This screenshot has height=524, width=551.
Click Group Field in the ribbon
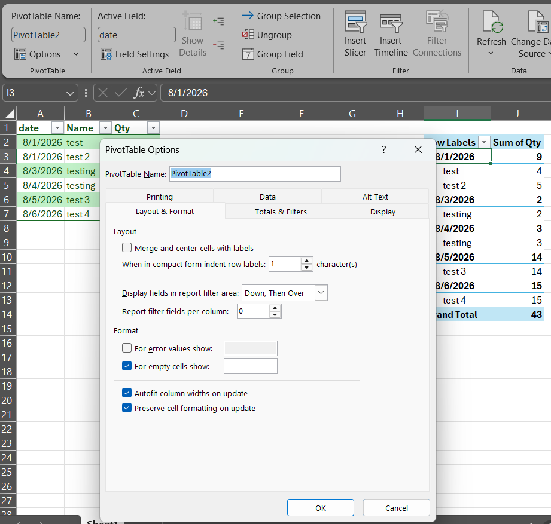pos(273,54)
